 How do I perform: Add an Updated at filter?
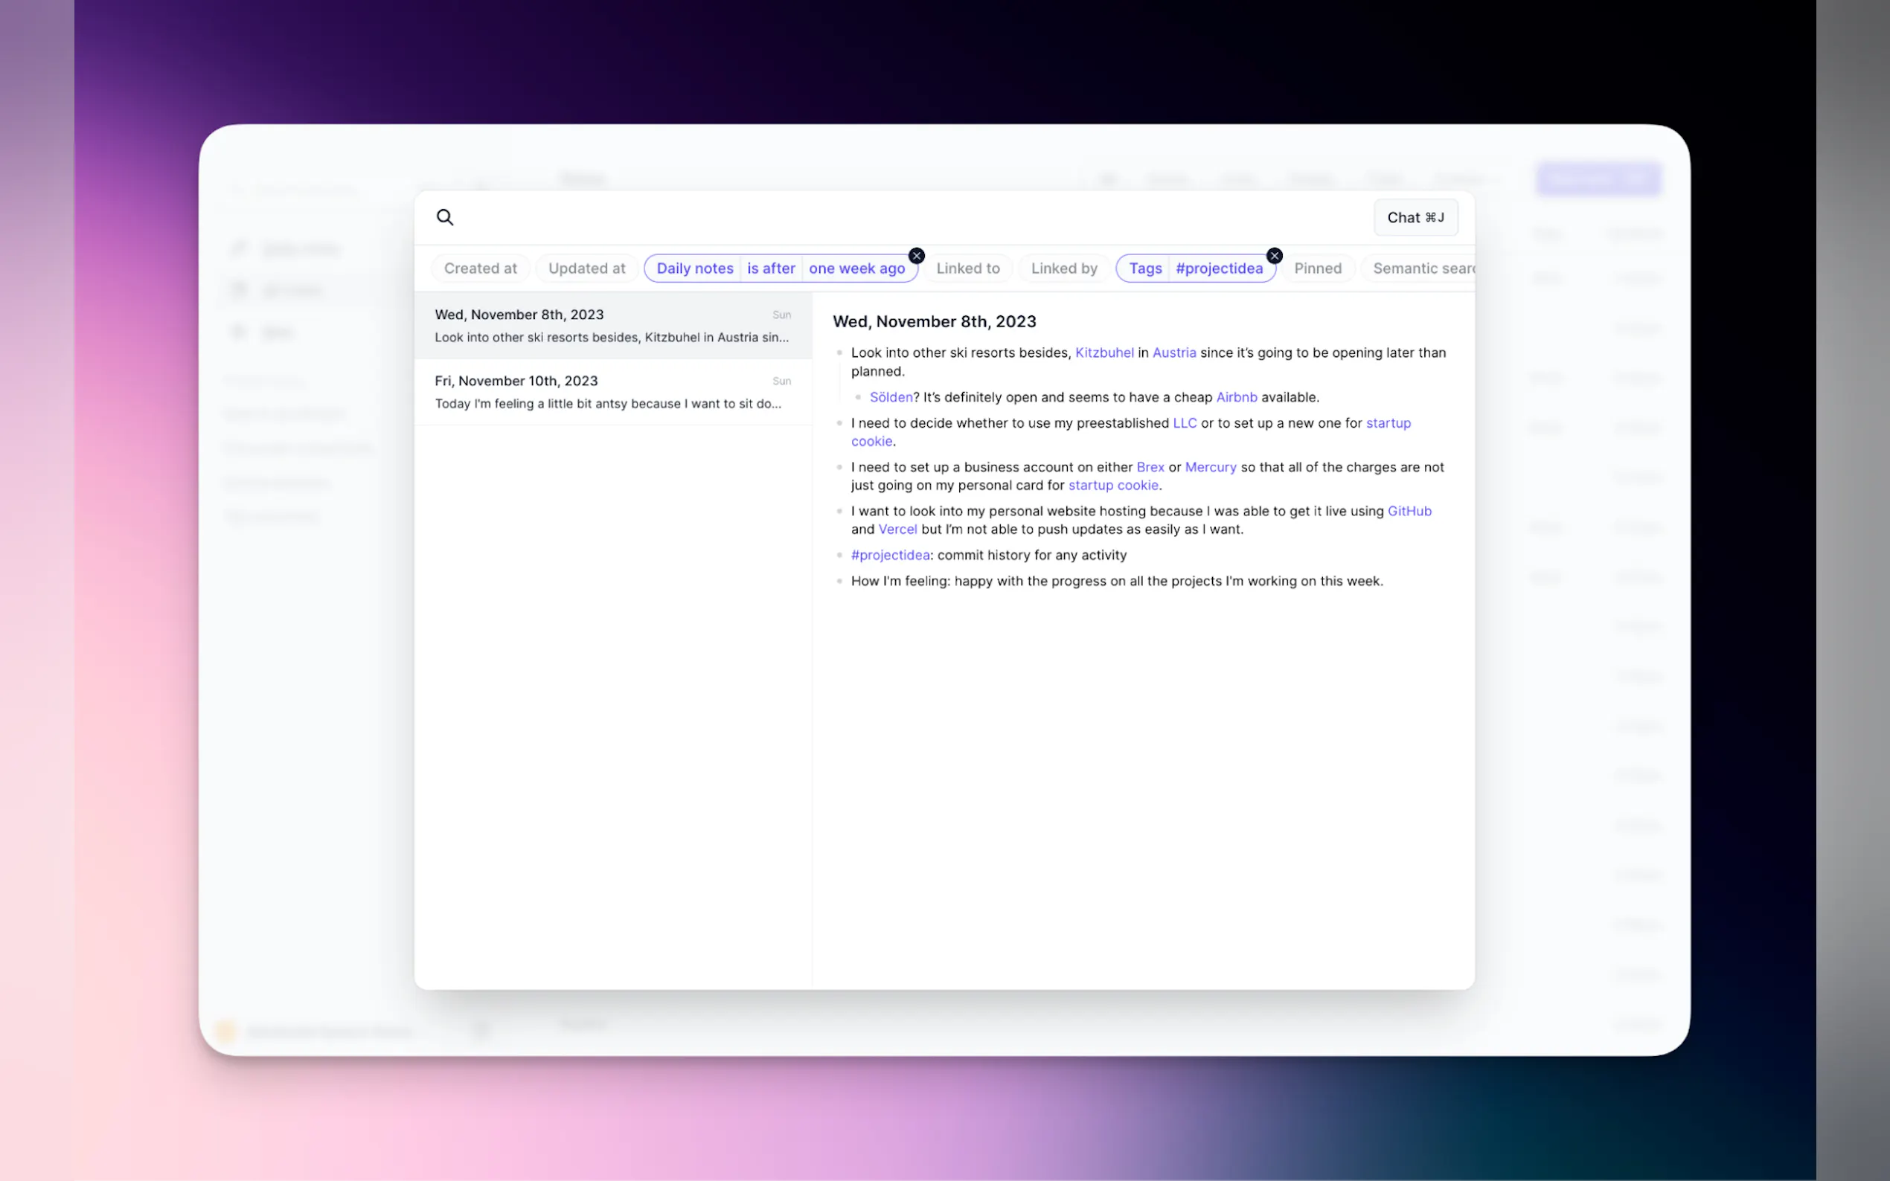pyautogui.click(x=586, y=268)
